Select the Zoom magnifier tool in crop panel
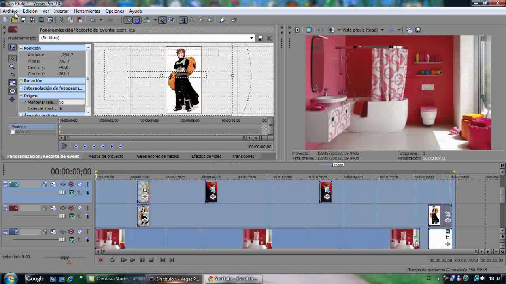506x284 pixels. (x=12, y=67)
